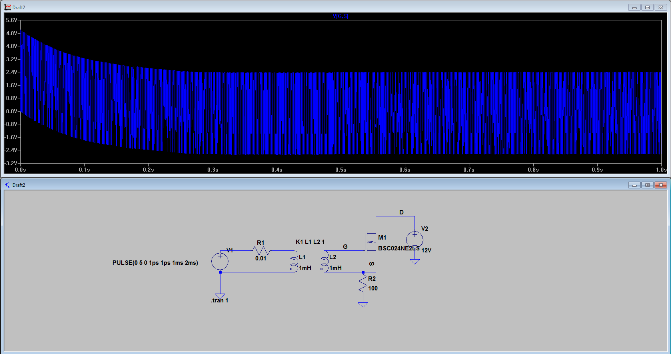This screenshot has width=671, height=354.
Task: Click the R1 reference designator label
Action: [x=260, y=243]
